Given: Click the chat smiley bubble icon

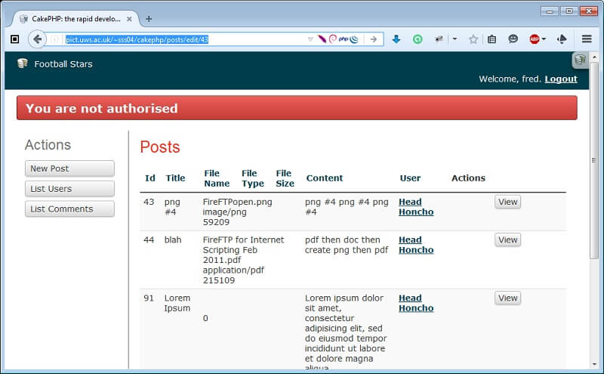Looking at the screenshot, I should (x=513, y=39).
